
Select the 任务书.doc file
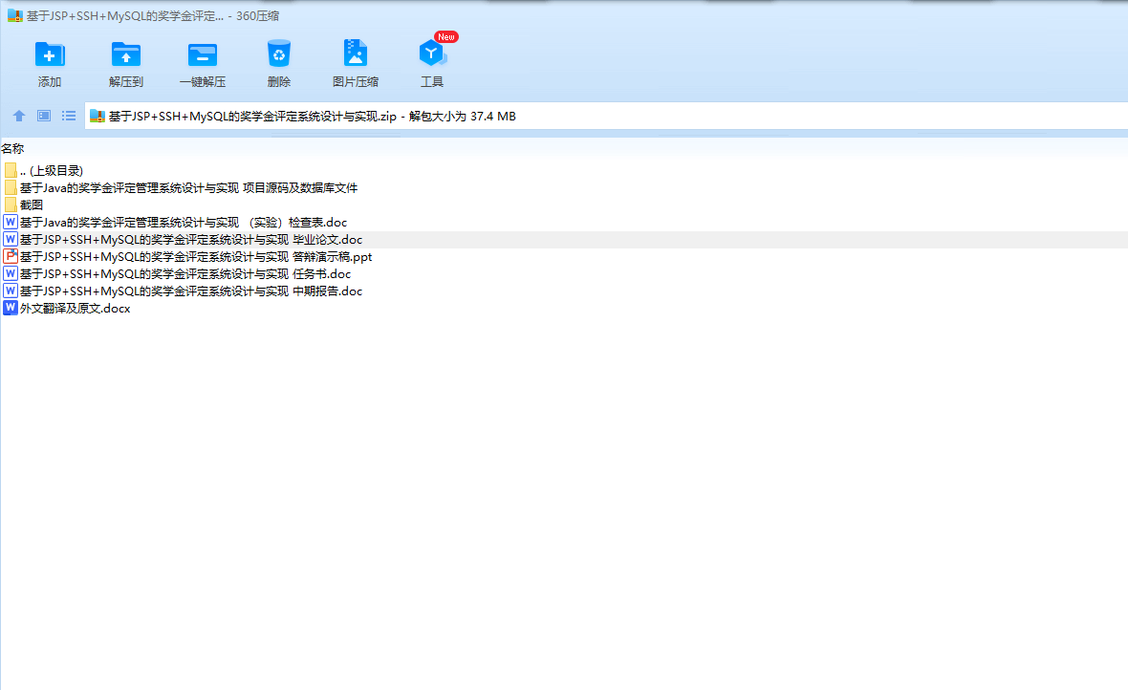click(x=185, y=274)
